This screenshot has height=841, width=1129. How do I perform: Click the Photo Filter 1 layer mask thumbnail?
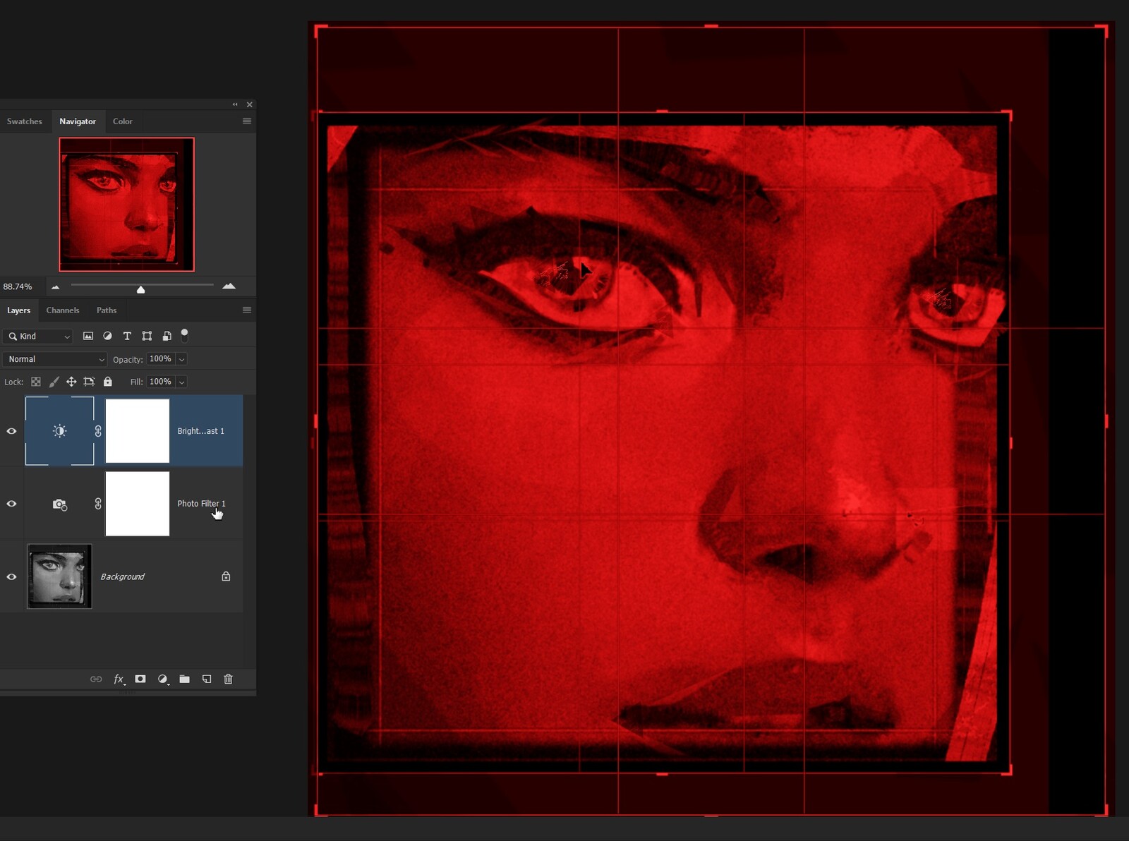coord(138,504)
